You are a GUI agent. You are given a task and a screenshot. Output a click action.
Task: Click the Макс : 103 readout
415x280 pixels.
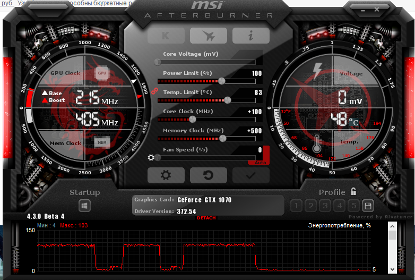click(74, 225)
